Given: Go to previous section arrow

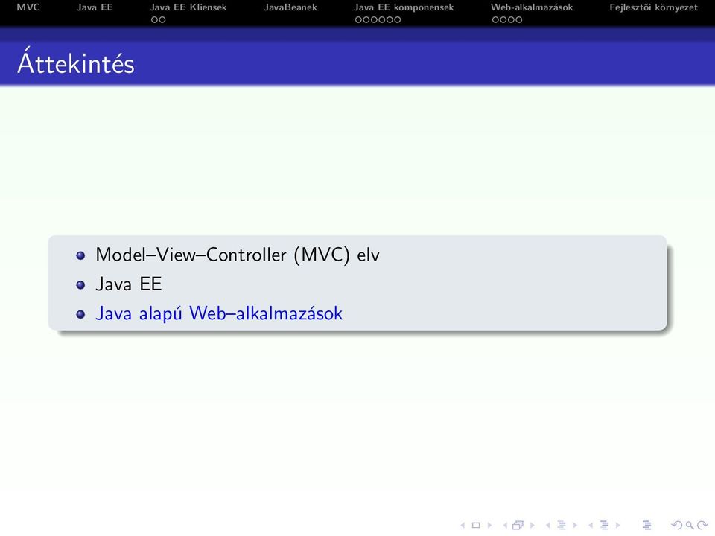Looking at the screenshot, I should (591, 525).
